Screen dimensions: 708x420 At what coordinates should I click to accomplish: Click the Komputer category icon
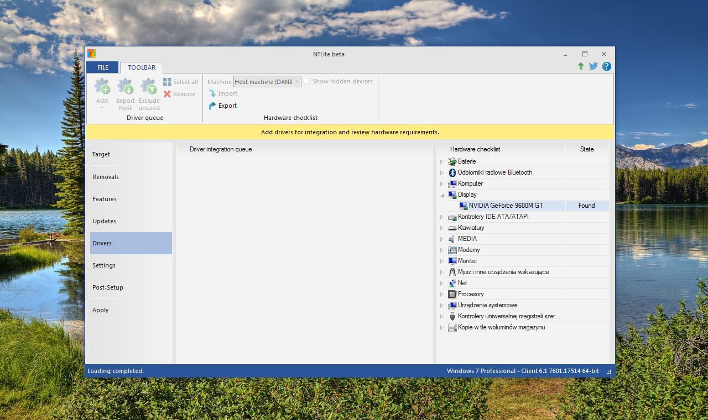(452, 183)
